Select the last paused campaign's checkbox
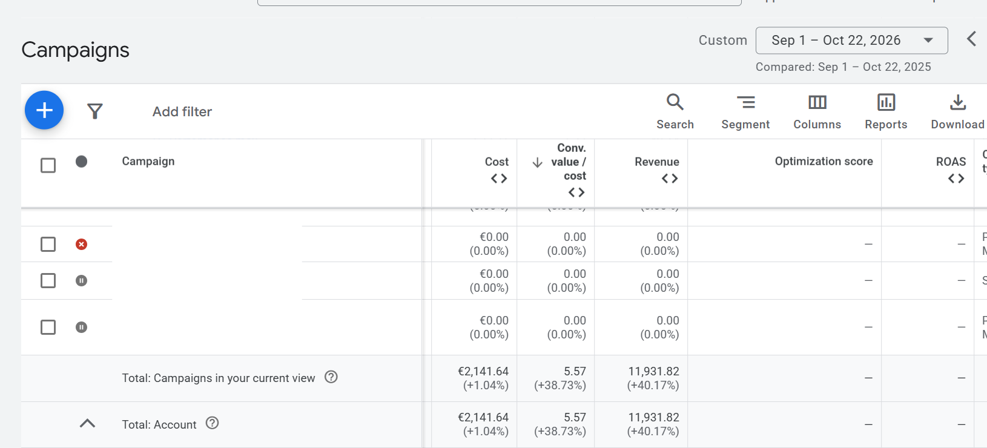Screen dimensions: 987x448 [x=48, y=327]
